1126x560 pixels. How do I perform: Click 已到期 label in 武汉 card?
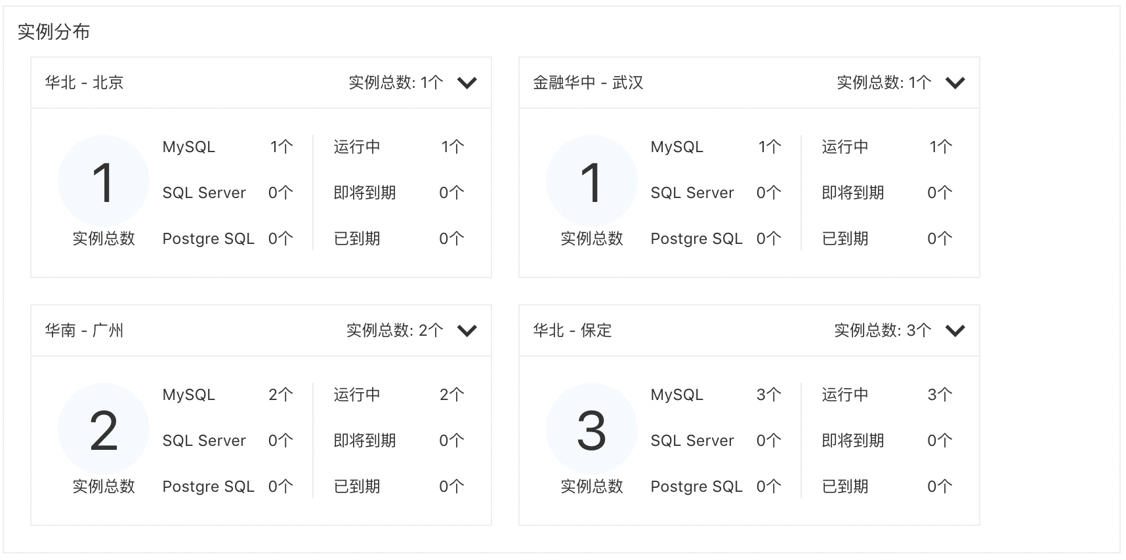[845, 239]
